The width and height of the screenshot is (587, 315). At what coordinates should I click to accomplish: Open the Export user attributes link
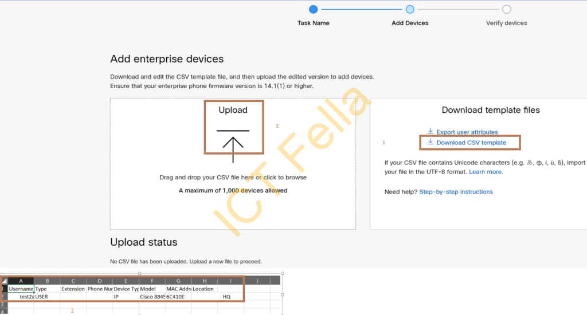coord(467,132)
